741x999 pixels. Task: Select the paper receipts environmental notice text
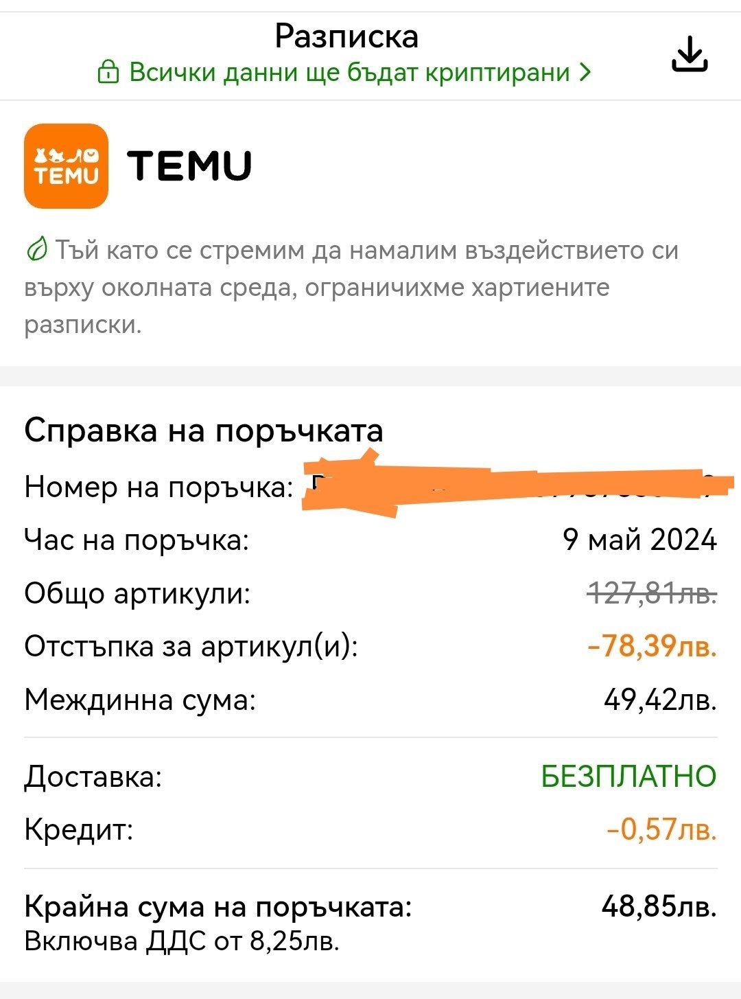pyautogui.click(x=350, y=287)
